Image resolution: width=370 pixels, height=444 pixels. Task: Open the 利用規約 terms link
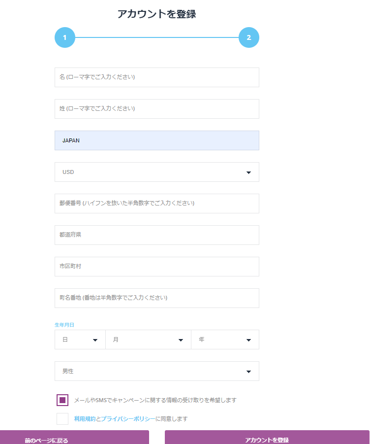(85, 419)
